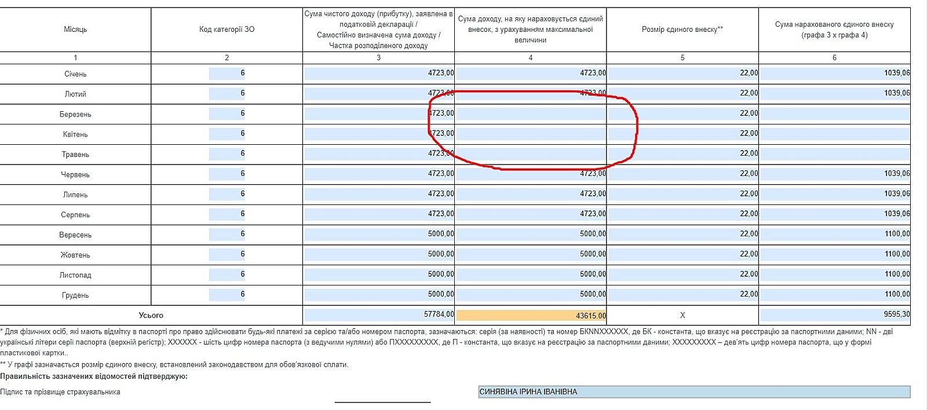927x410 pixels.
Task: Click the Усього row label
Action: (x=151, y=316)
